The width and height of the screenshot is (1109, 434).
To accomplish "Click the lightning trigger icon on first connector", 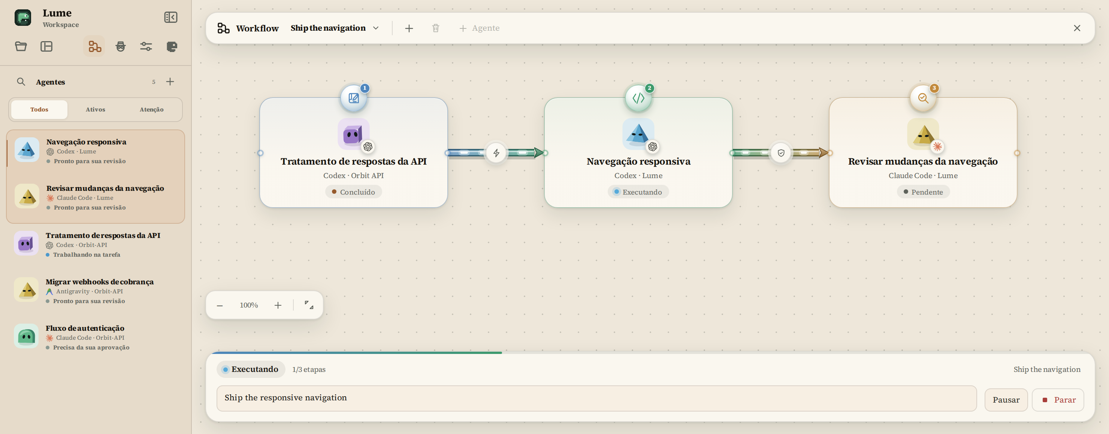I will coord(496,153).
